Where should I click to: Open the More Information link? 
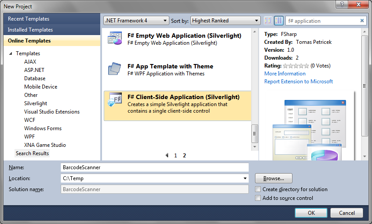(x=285, y=74)
